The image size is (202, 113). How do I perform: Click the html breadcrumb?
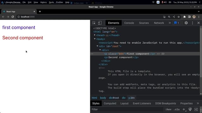pos(94,98)
